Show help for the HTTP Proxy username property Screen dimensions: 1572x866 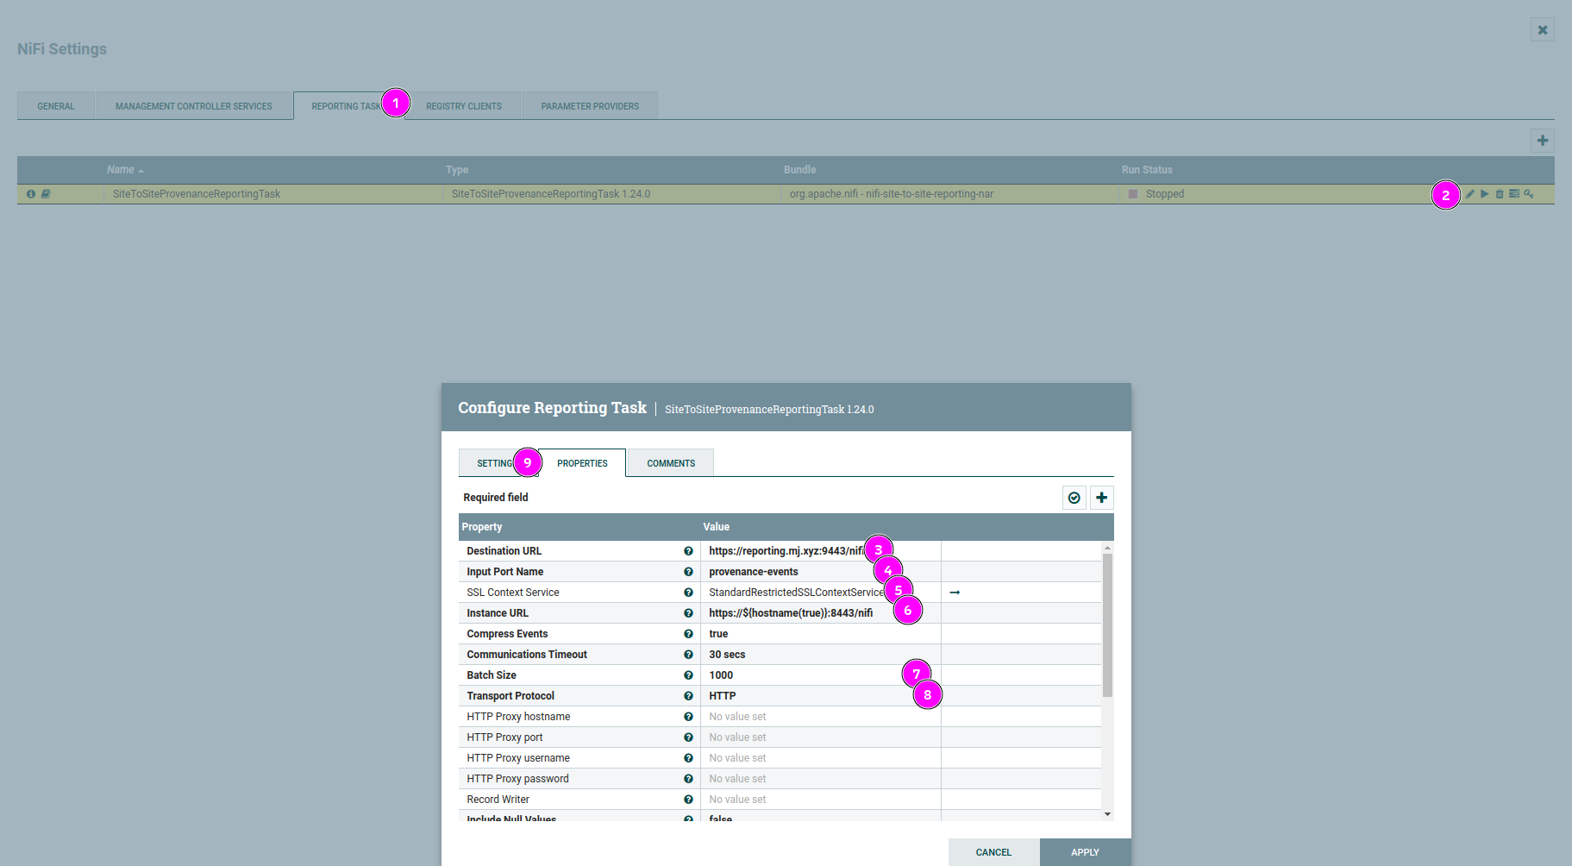(x=688, y=758)
